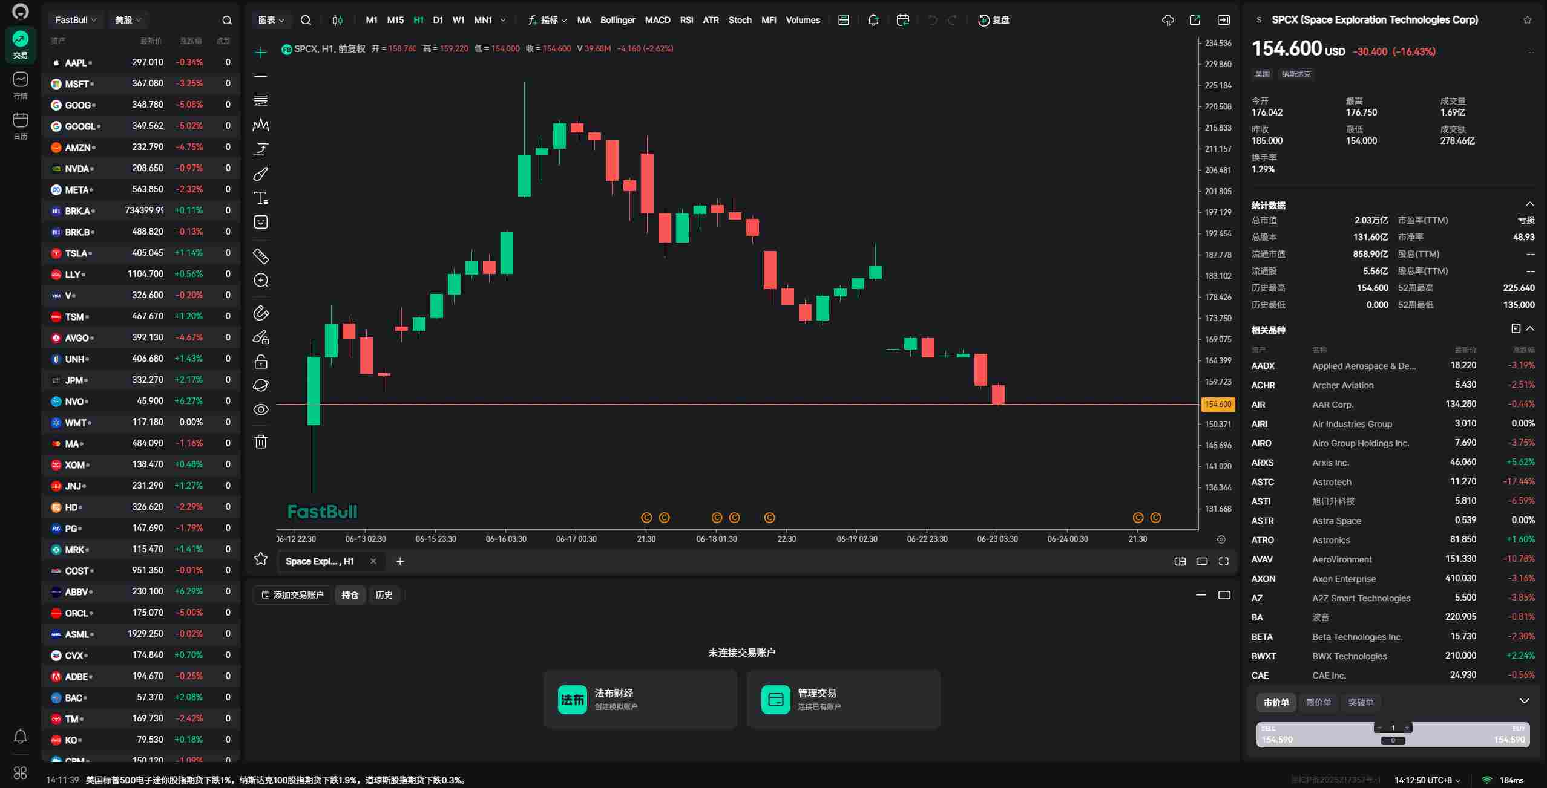This screenshot has width=1547, height=788.
Task: Expand more timeframes dropdown after MN1
Action: 503,20
